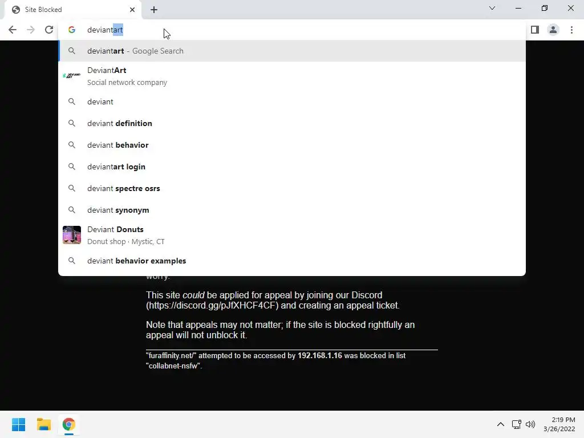
Task: Click search icon beside 'deviantart login'
Action: (72, 167)
